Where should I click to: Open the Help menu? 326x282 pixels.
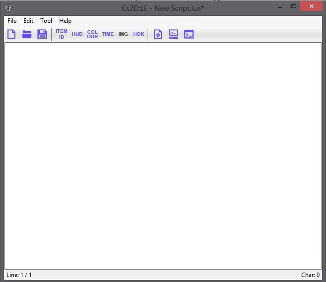tap(65, 21)
